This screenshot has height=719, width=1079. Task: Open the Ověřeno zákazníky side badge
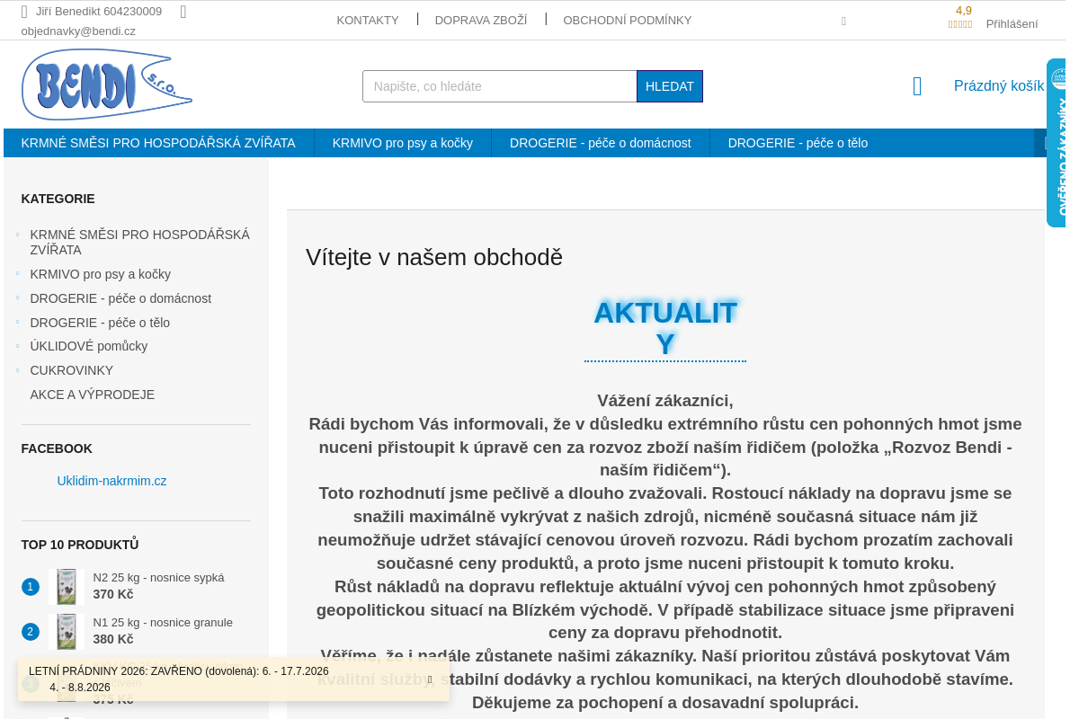pyautogui.click(x=1056, y=143)
